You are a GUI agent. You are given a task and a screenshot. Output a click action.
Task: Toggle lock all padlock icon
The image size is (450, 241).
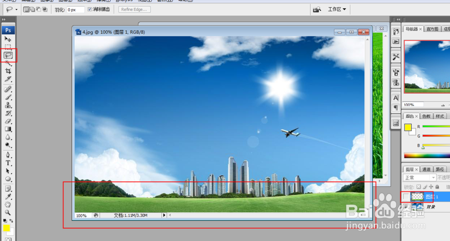click(x=437, y=187)
